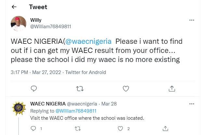Retweet Willy's tweet
Screen dimensions: 202x135
coord(80,88)
